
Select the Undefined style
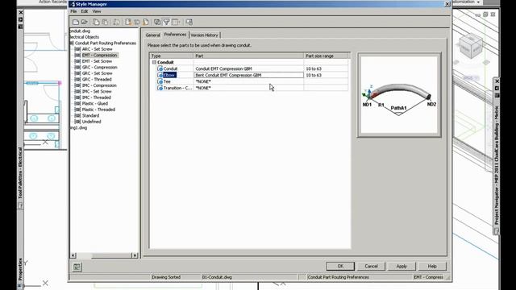[91, 122]
